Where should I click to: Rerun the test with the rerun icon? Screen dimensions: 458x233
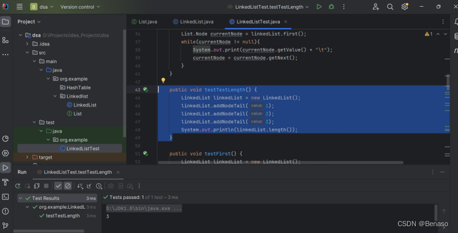point(18,186)
